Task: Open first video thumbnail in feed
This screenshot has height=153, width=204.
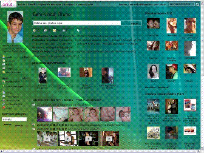Action: [47, 139]
